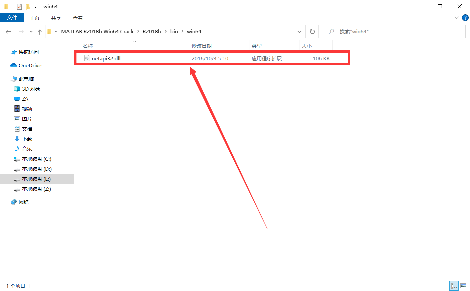The width and height of the screenshot is (470, 291).
Task: Open chevron after MATLAB R2018b Win64 Crack
Action: pyautogui.click(x=138, y=31)
